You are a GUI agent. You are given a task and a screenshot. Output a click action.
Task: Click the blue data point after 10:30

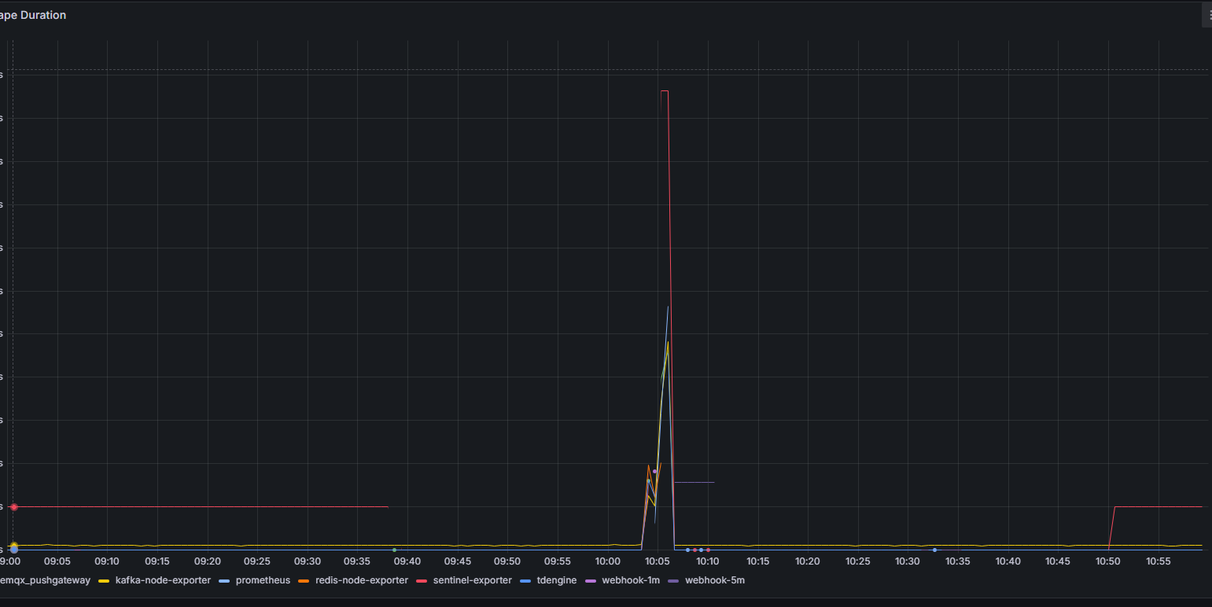pyautogui.click(x=934, y=550)
